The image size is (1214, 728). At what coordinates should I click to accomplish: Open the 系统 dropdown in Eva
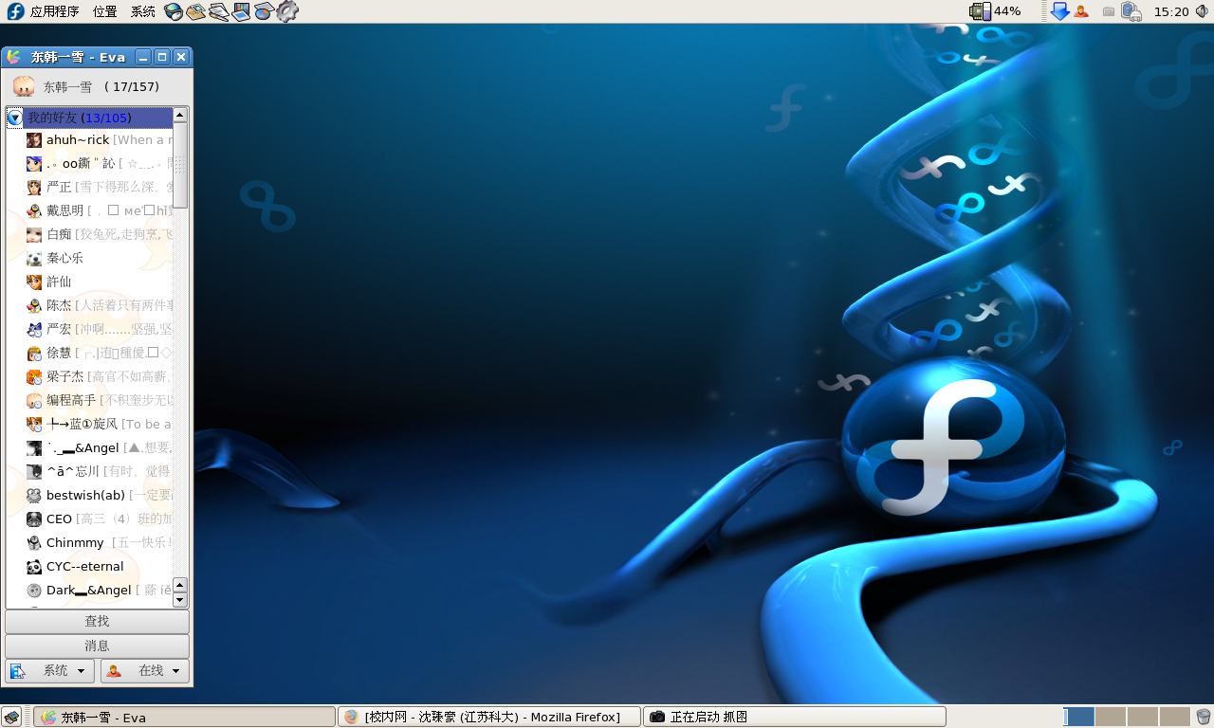pyautogui.click(x=51, y=671)
